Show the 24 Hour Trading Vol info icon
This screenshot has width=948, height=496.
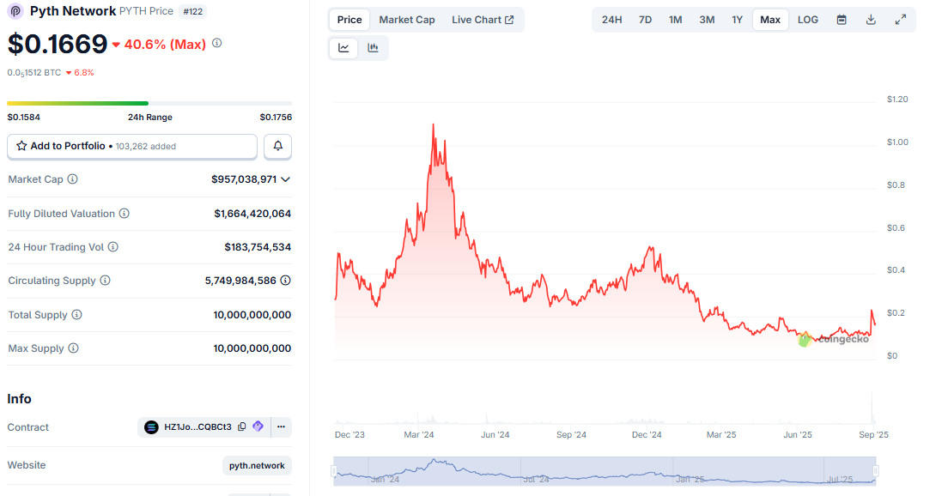pyautogui.click(x=113, y=246)
